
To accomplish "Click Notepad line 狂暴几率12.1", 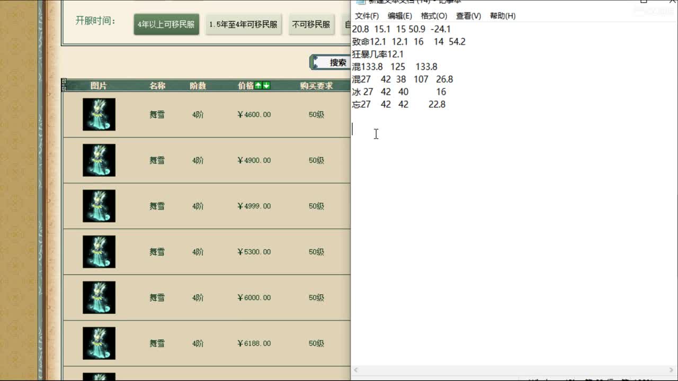I will click(378, 55).
